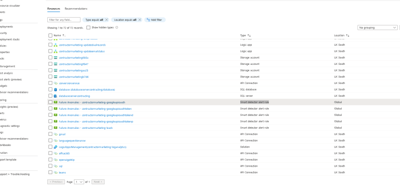Click storage account icon beside contractormarketing9b47
The image size is (400, 192).
click(55, 64)
